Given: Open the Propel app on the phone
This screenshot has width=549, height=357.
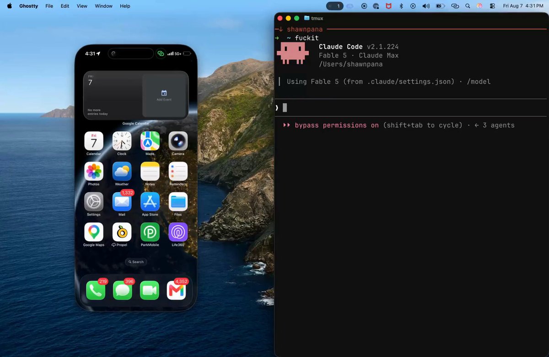Looking at the screenshot, I should point(122,232).
